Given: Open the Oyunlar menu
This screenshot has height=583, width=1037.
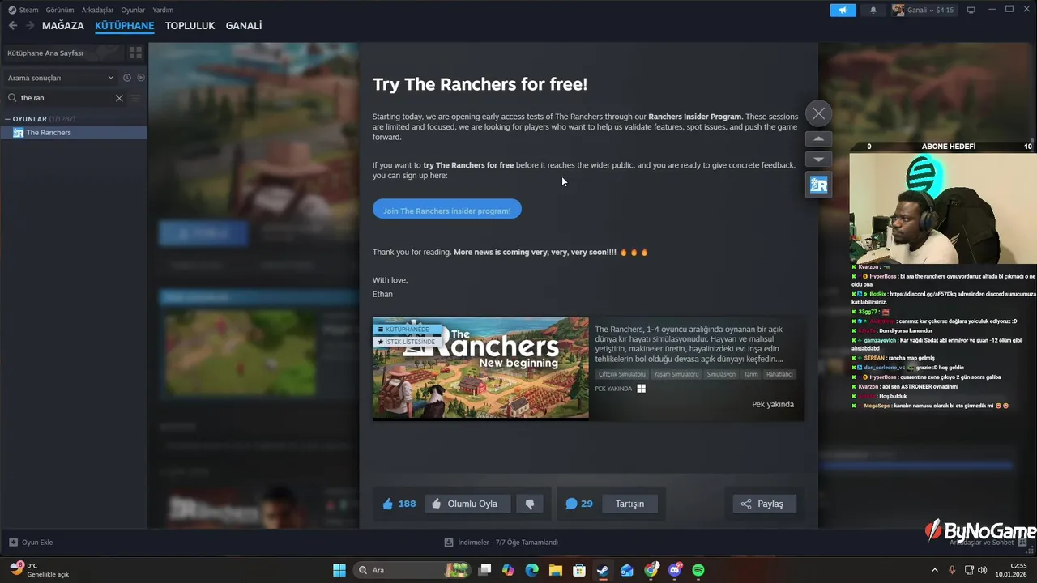Looking at the screenshot, I should (x=133, y=10).
